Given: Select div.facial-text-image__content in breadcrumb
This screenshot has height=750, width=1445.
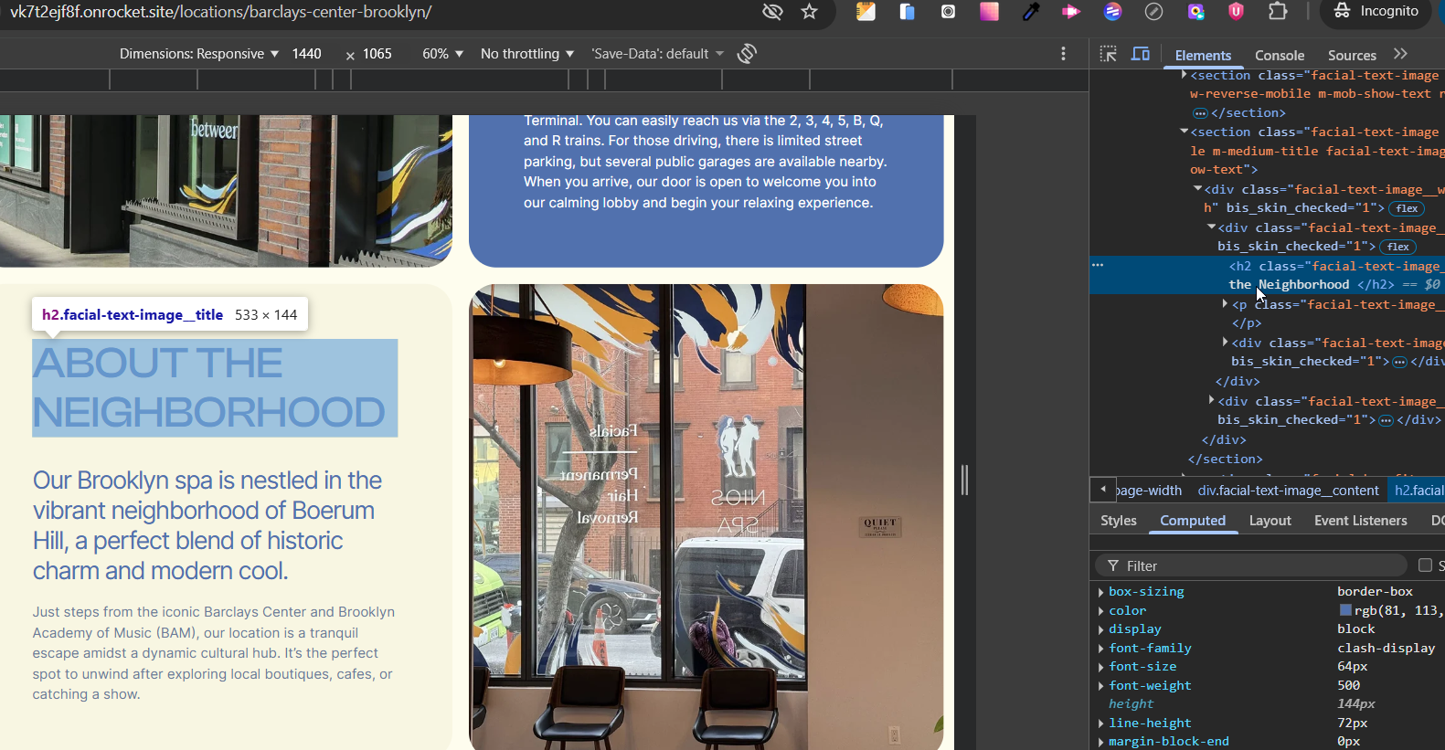Looking at the screenshot, I should click(x=1288, y=491).
